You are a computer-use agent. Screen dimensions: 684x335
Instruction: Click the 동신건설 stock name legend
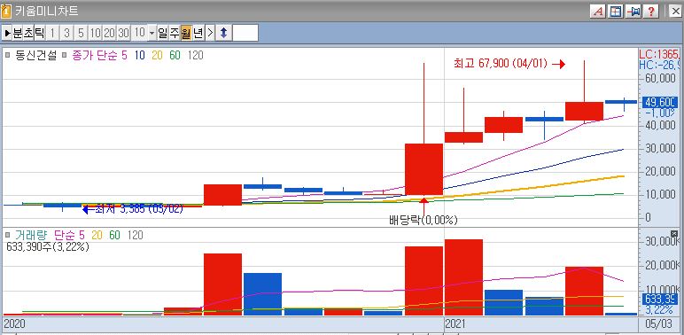36,56
